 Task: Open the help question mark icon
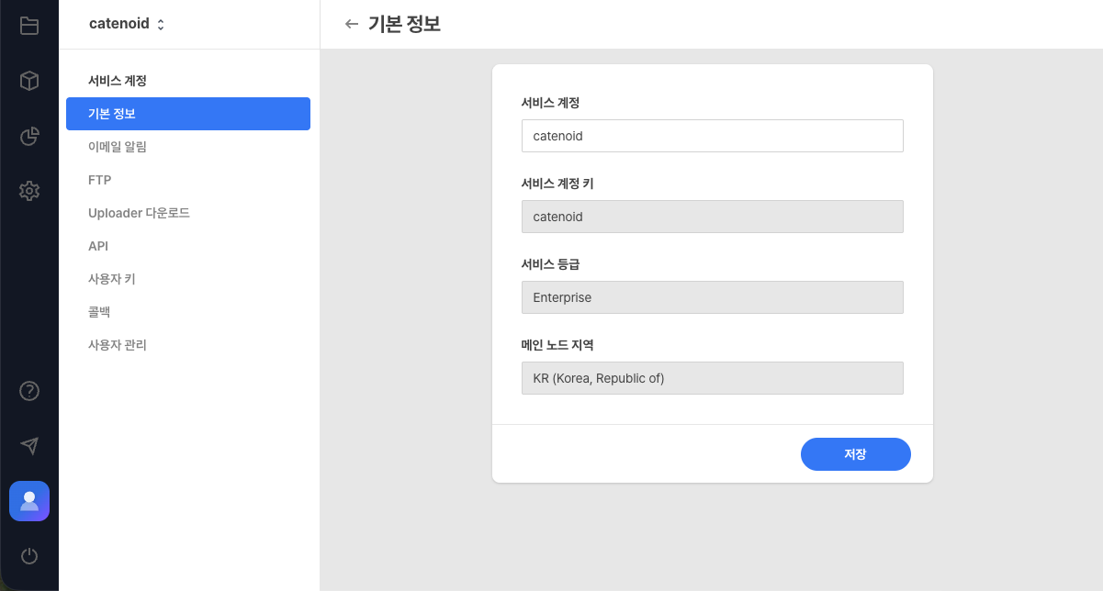pyautogui.click(x=28, y=391)
